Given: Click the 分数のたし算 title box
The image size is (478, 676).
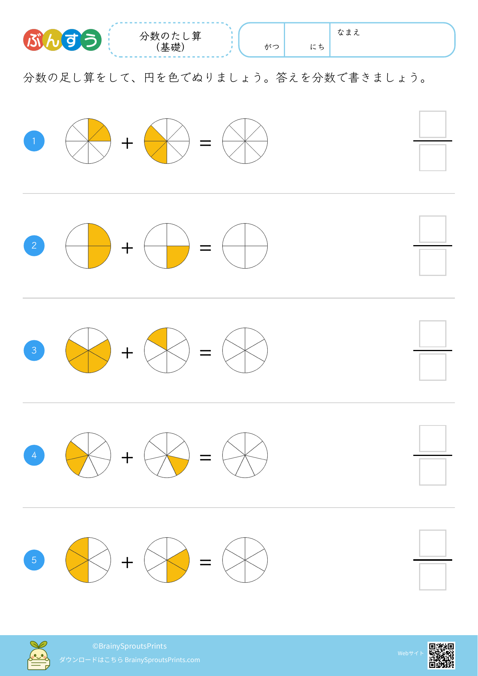Looking at the screenshot, I should (x=171, y=40).
